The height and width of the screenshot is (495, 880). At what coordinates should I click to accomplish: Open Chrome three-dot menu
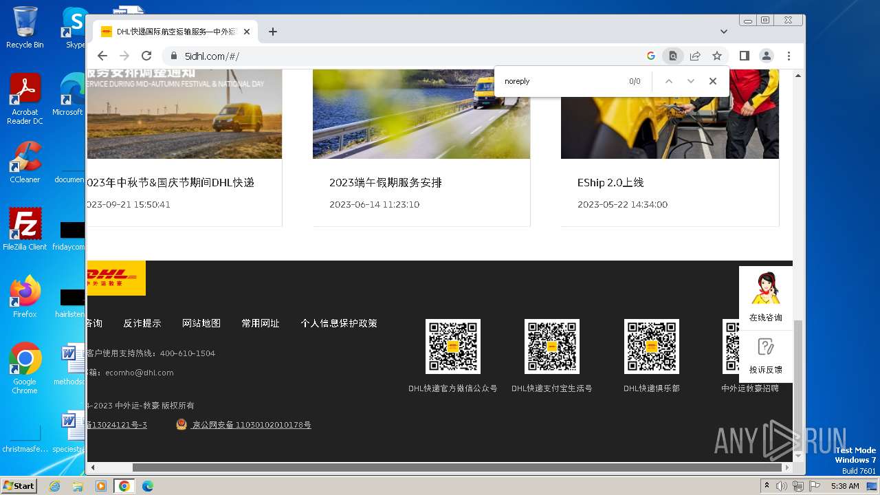pos(789,56)
